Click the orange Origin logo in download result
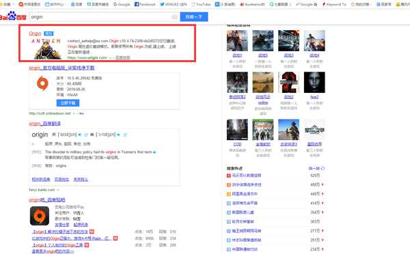 (42, 83)
